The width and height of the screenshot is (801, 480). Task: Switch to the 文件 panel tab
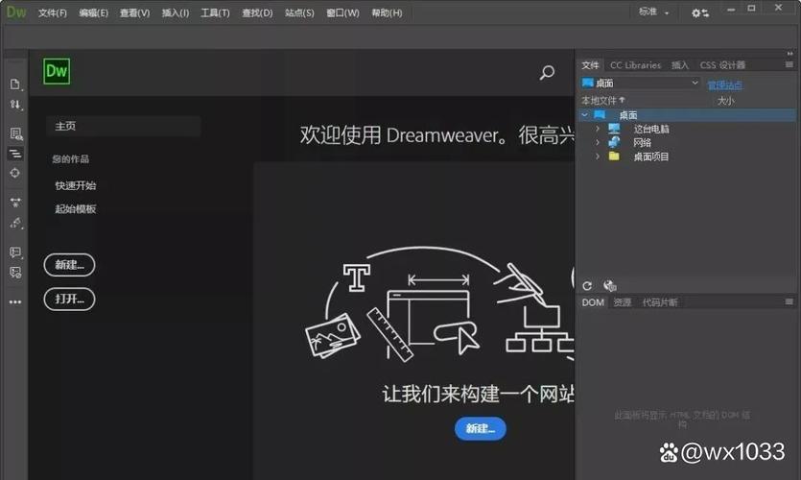point(590,65)
